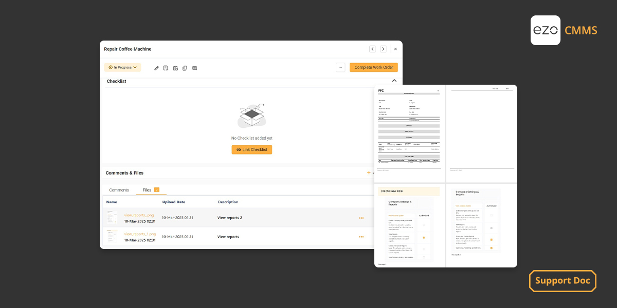
Task: Open the In Progress status dropdown
Action: point(123,67)
